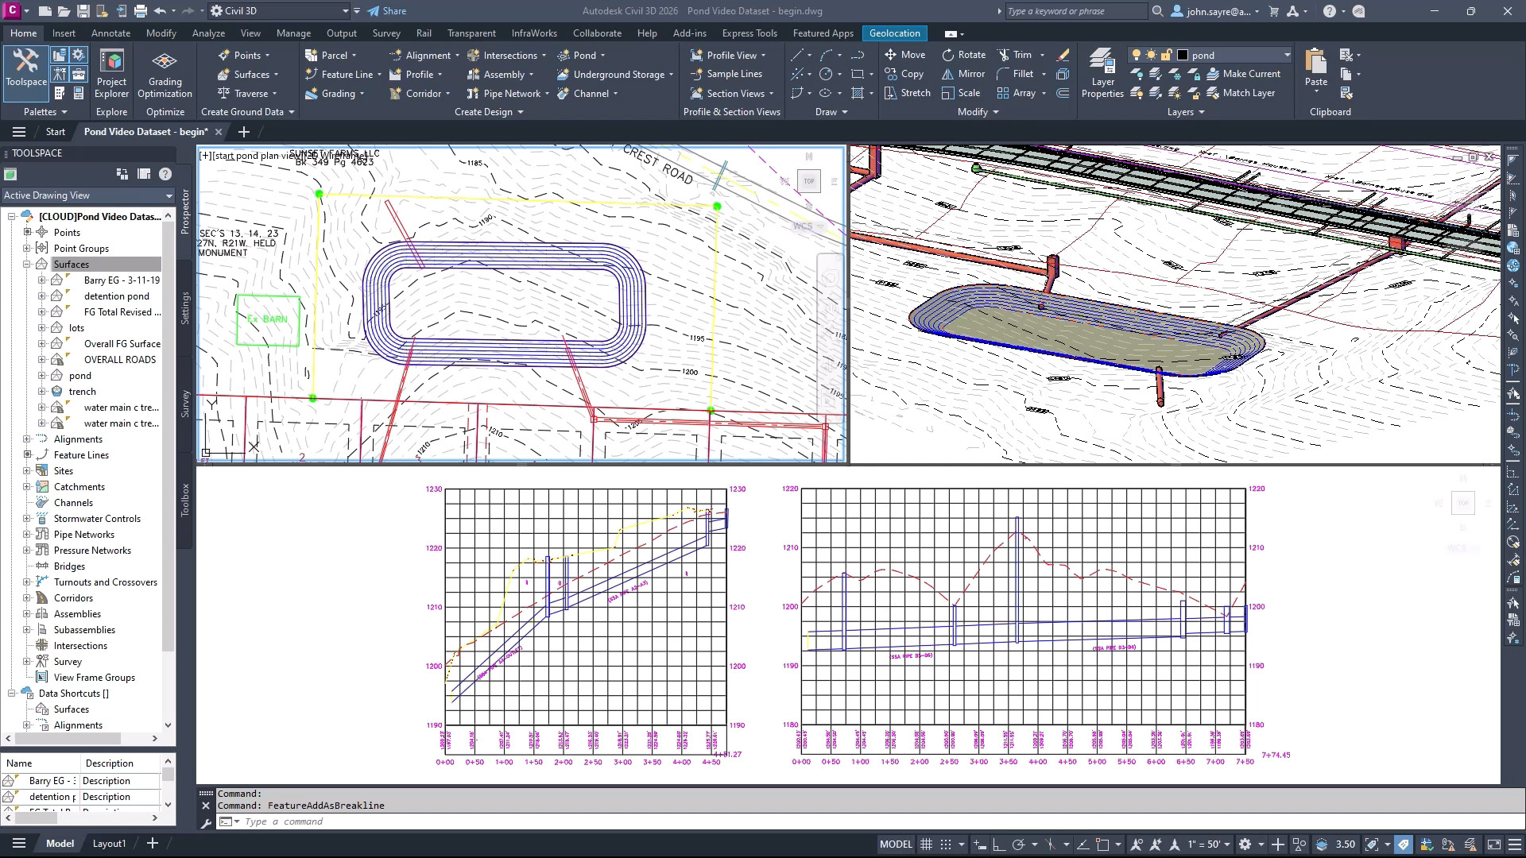Click the black layer color swatch
The height and width of the screenshot is (858, 1526).
1183,55
